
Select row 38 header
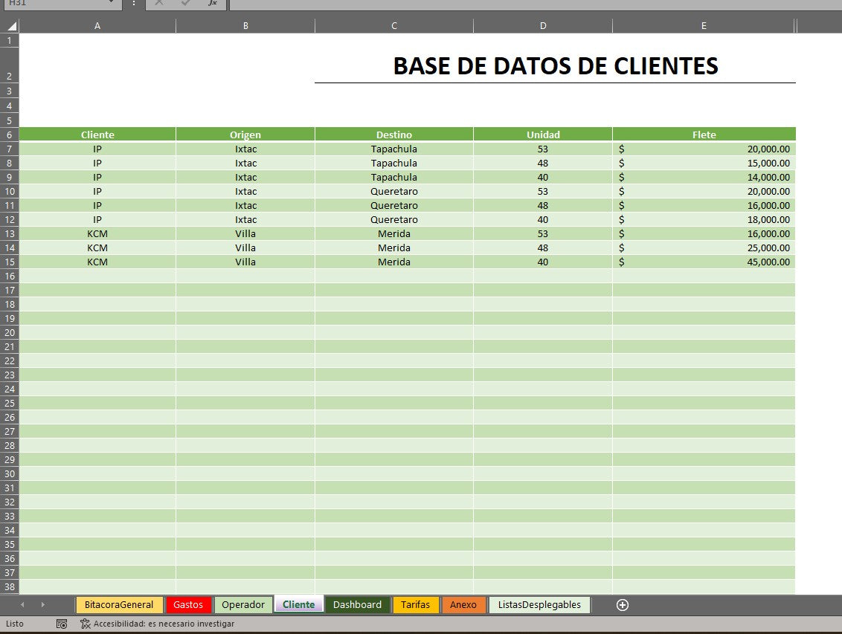(10, 586)
